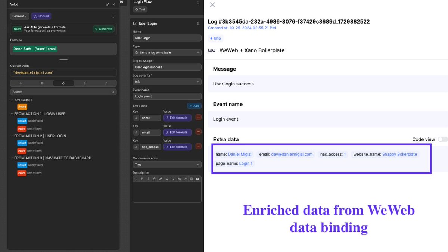
Task: Click Edit formula for the email key
Action: (177, 132)
